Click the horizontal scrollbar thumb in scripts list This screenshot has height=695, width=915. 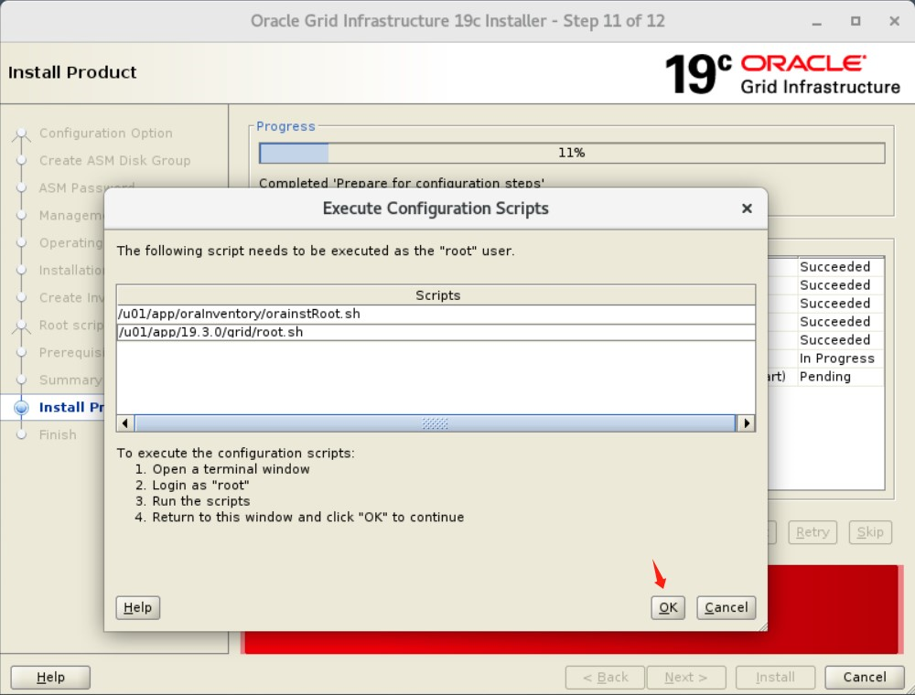(x=436, y=423)
